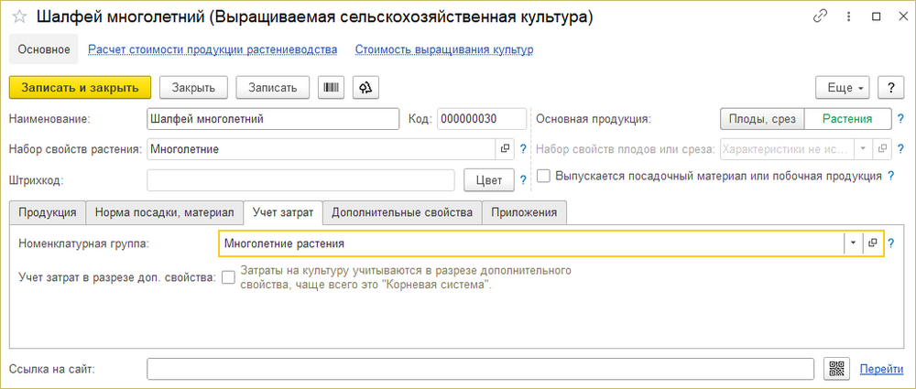Select the Основное navigation section
This screenshot has height=389, width=916.
(44, 49)
